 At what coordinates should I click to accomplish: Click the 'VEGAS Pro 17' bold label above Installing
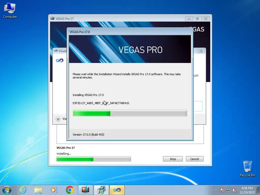coord(66,148)
